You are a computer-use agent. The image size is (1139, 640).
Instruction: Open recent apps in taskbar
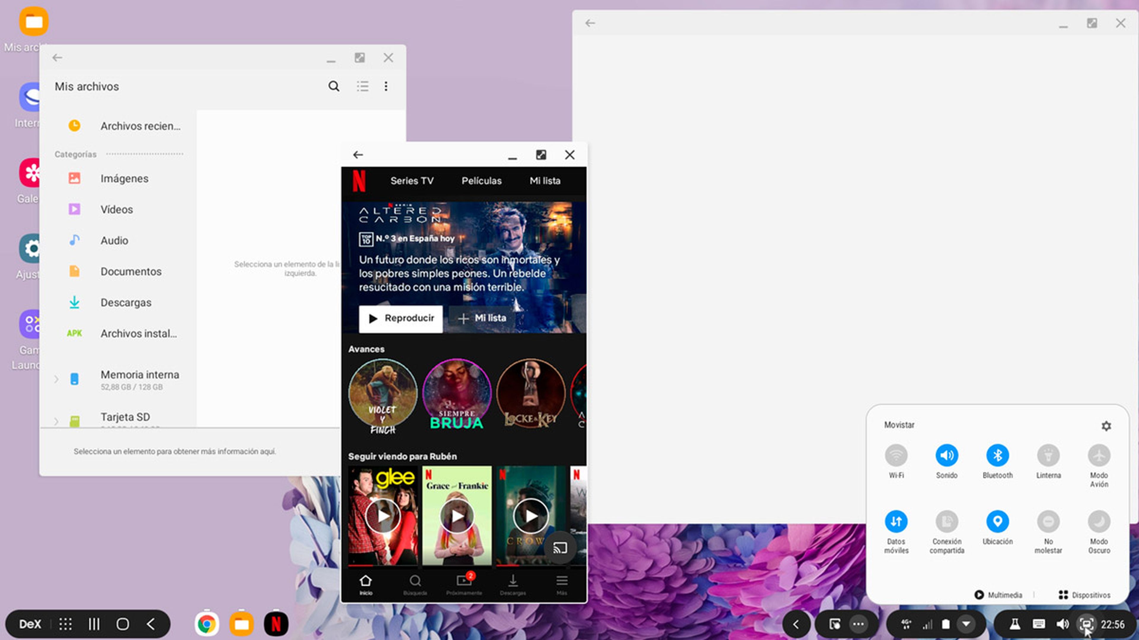[x=94, y=624]
